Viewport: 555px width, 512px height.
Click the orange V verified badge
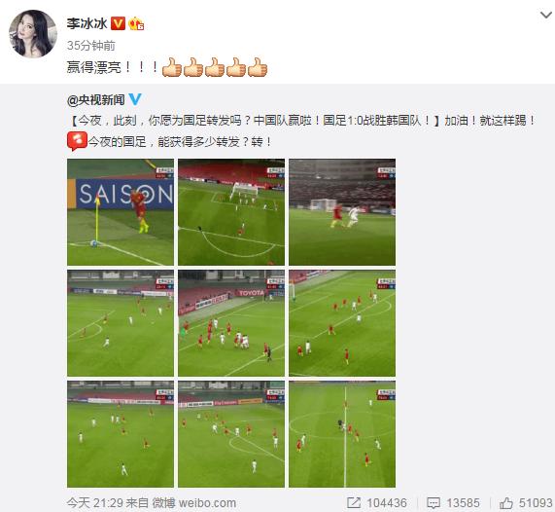(x=118, y=23)
